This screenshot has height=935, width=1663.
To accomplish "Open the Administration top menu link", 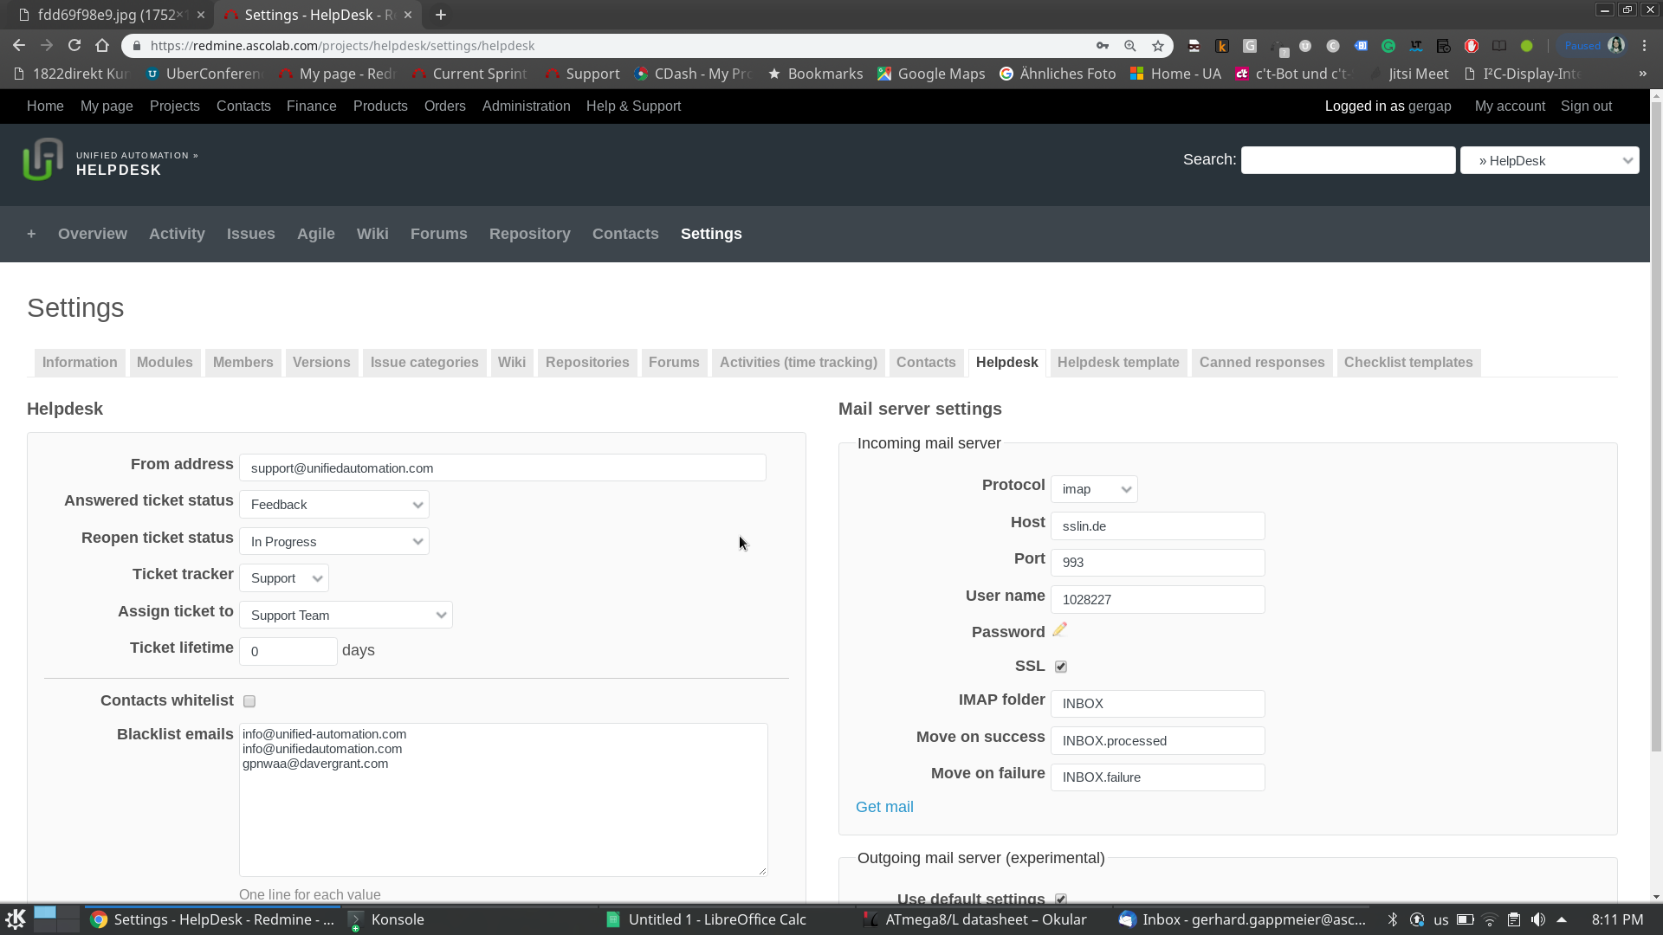I will click(527, 106).
